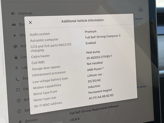Click the Heat pump value

(x=93, y=52)
